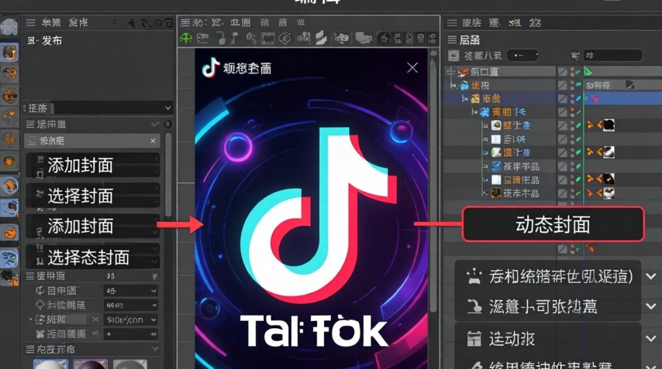The height and width of the screenshot is (369, 662).
Task: Click the checkmark icon in left attribute panel header
Action: [x=156, y=124]
